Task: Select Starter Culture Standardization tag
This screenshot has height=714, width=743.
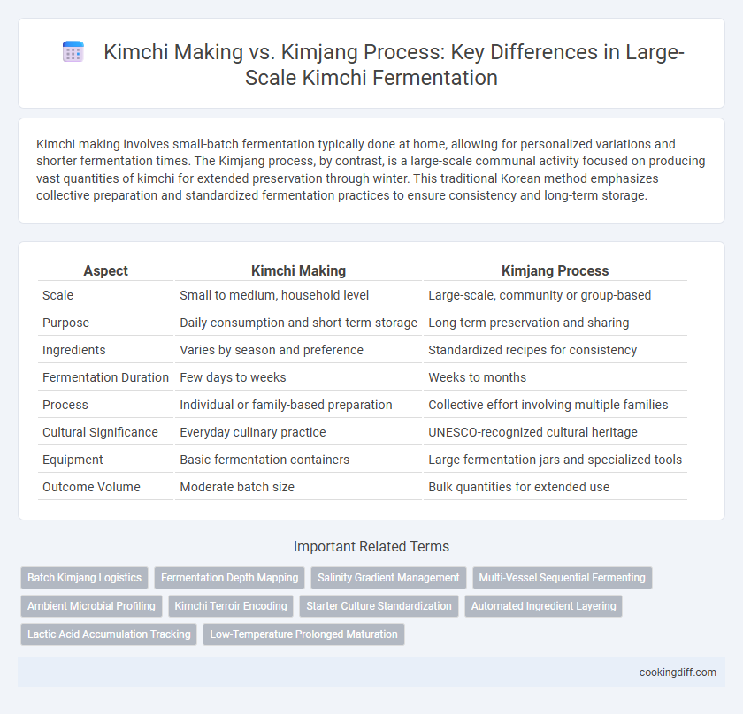Action: (379, 606)
